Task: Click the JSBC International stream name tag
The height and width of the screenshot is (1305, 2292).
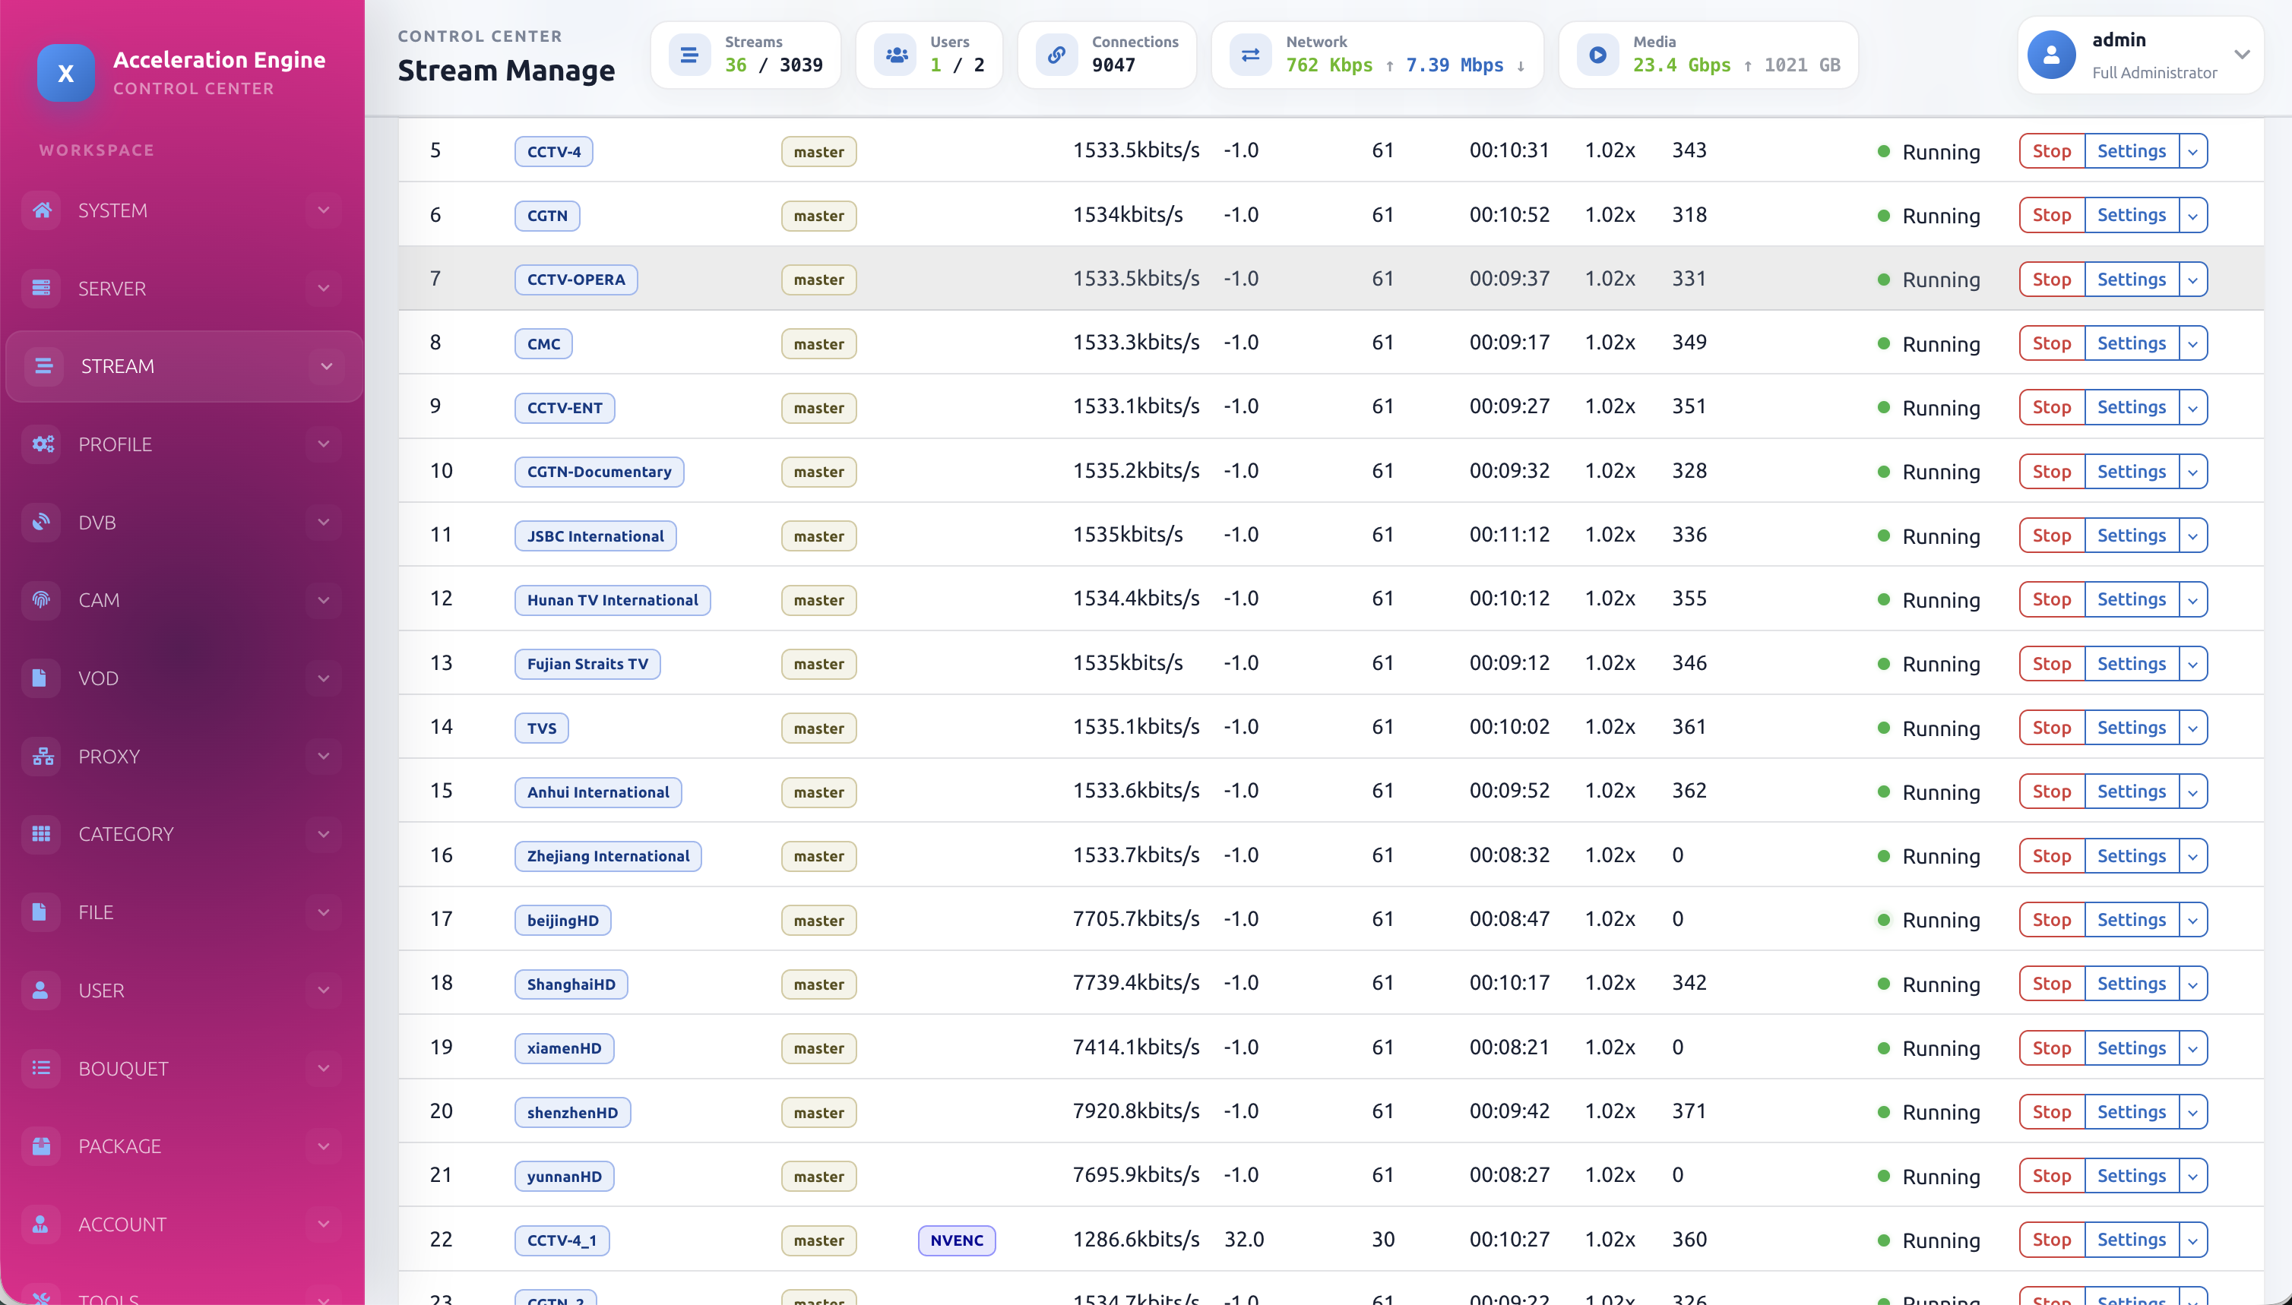Action: pos(595,536)
